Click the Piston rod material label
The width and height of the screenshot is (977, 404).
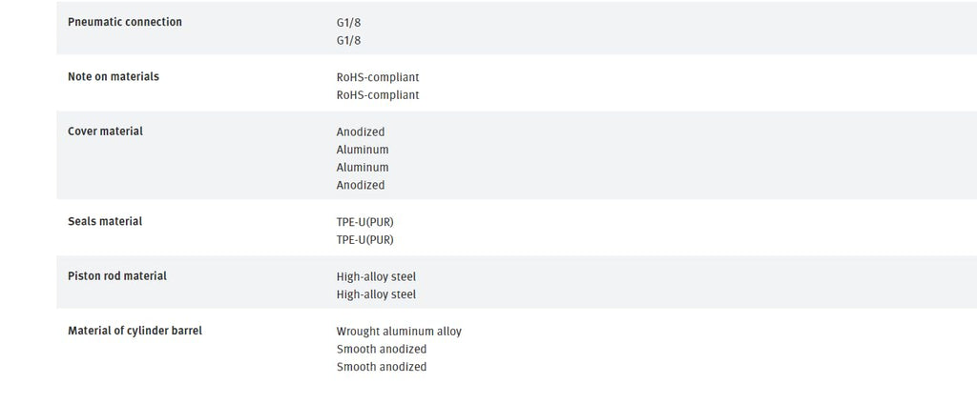pos(117,275)
